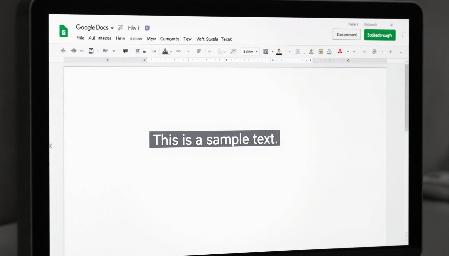The image size is (449, 256).
Task: Click the plus icon in the toolbar
Action: 390,52
